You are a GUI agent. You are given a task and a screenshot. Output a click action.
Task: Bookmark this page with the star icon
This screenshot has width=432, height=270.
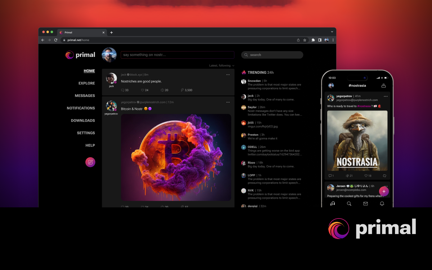click(305, 40)
